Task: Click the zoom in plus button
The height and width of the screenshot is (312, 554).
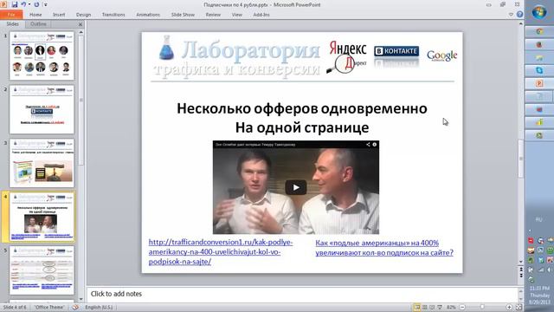Action: point(509,307)
